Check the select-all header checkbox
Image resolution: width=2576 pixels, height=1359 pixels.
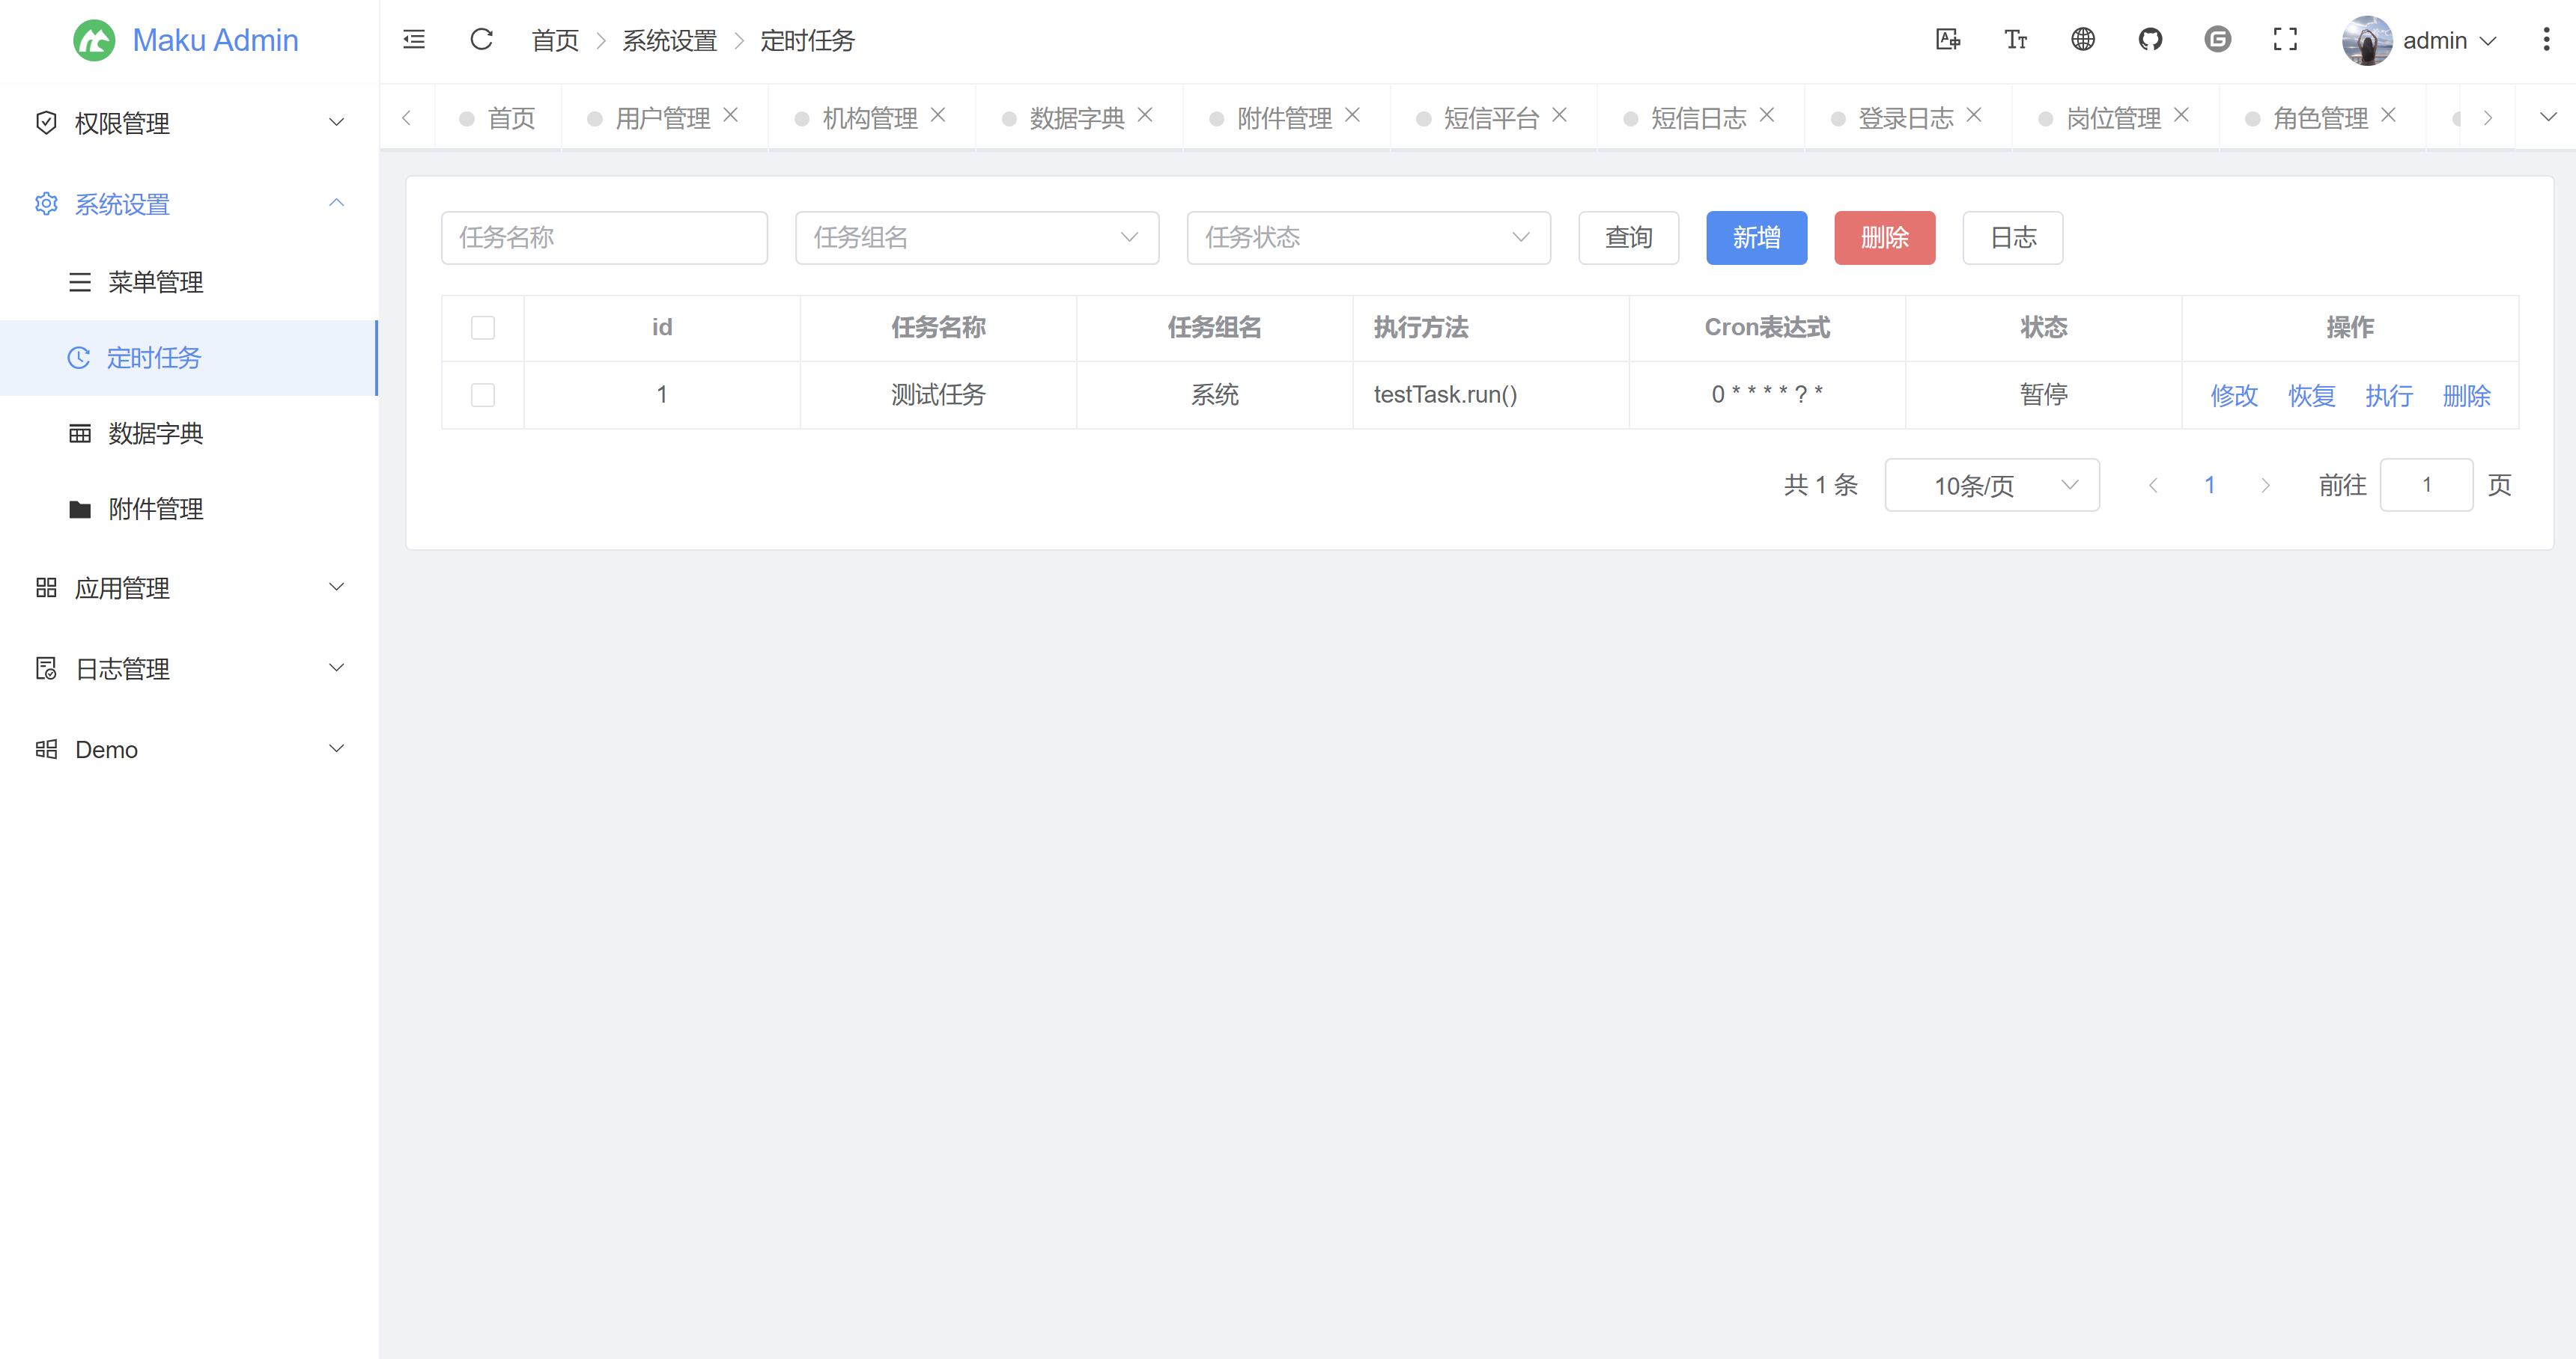(x=483, y=328)
